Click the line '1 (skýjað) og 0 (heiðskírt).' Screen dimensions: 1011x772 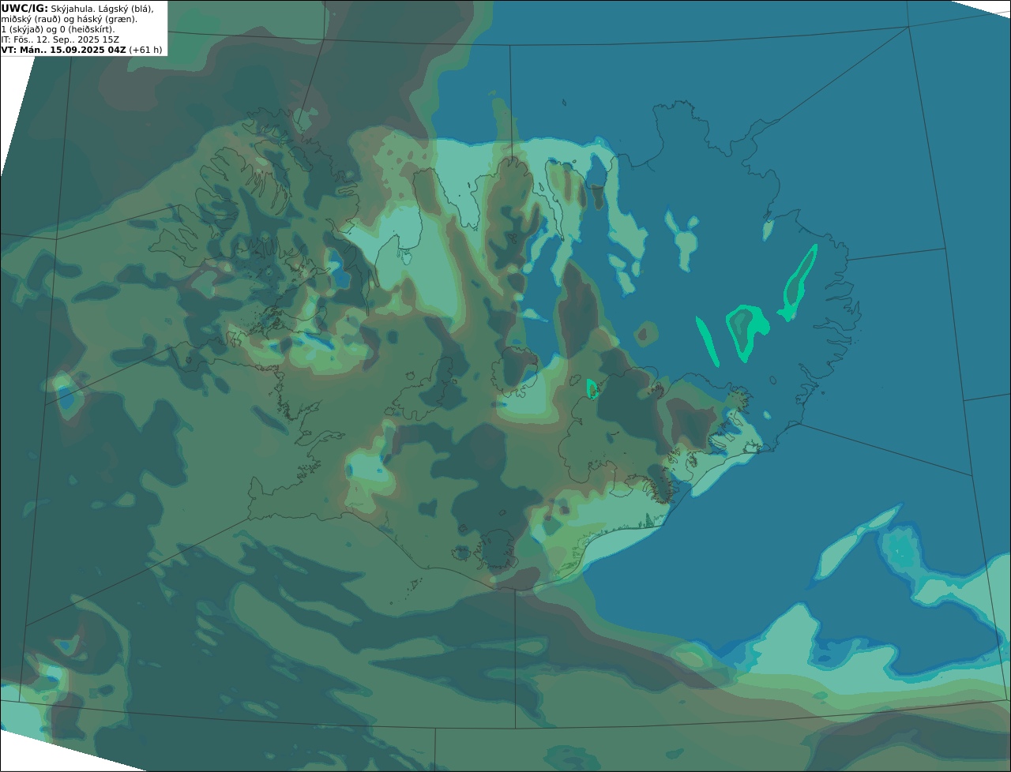(58, 29)
